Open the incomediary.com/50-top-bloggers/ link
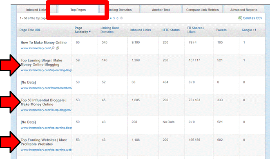The height and width of the screenshot is (159, 270). click(x=46, y=110)
